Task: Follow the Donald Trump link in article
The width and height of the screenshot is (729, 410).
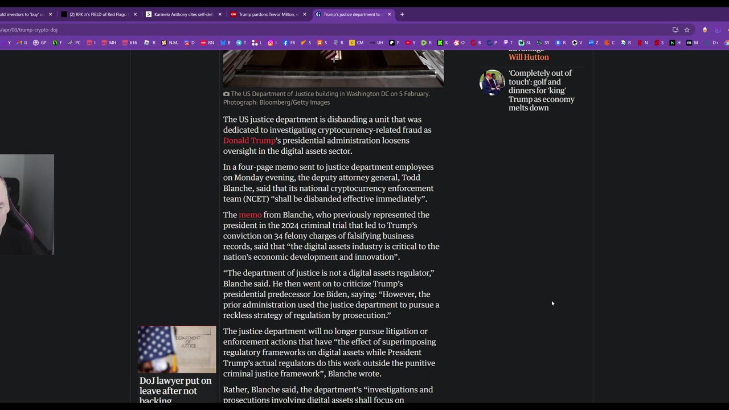Action: (x=249, y=141)
